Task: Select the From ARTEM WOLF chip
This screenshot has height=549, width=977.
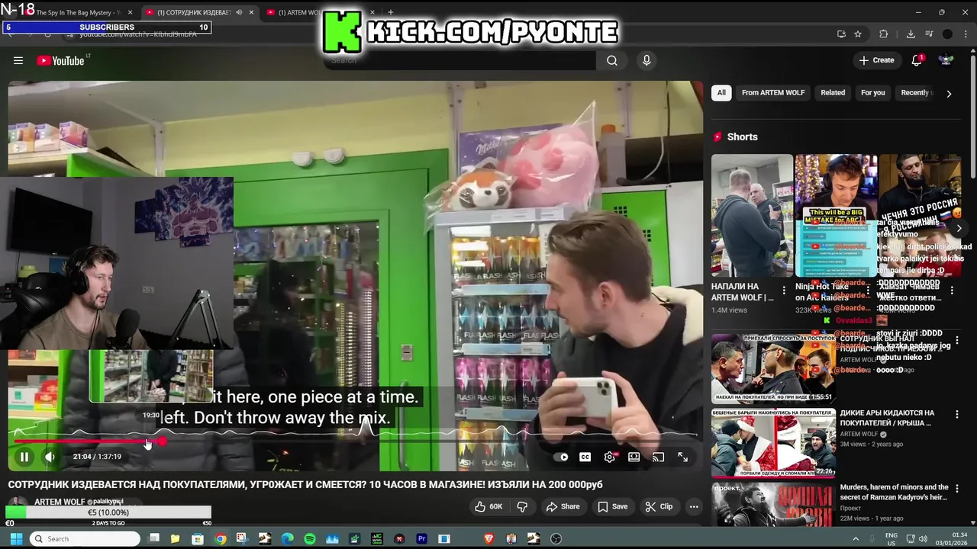Action: click(x=773, y=93)
